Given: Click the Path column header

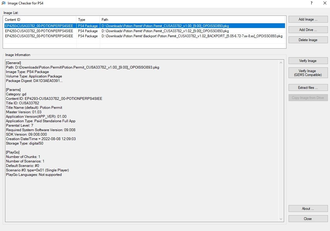Looking at the screenshot, I should tap(192, 20).
